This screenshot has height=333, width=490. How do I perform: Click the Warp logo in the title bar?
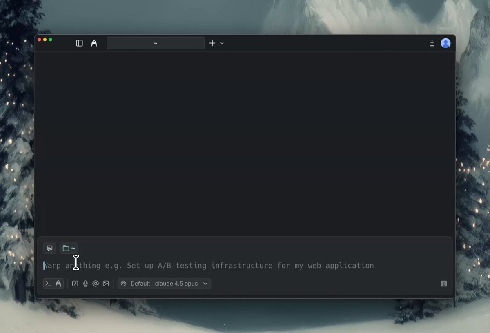(x=94, y=43)
